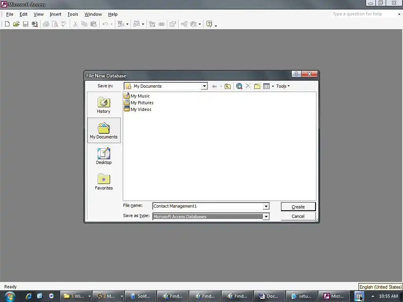Launch Internet Explorer from quick launch
The height and width of the screenshot is (302, 403).
pos(29,296)
